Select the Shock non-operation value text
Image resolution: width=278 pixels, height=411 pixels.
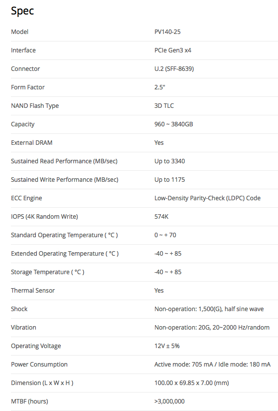pos(209,309)
